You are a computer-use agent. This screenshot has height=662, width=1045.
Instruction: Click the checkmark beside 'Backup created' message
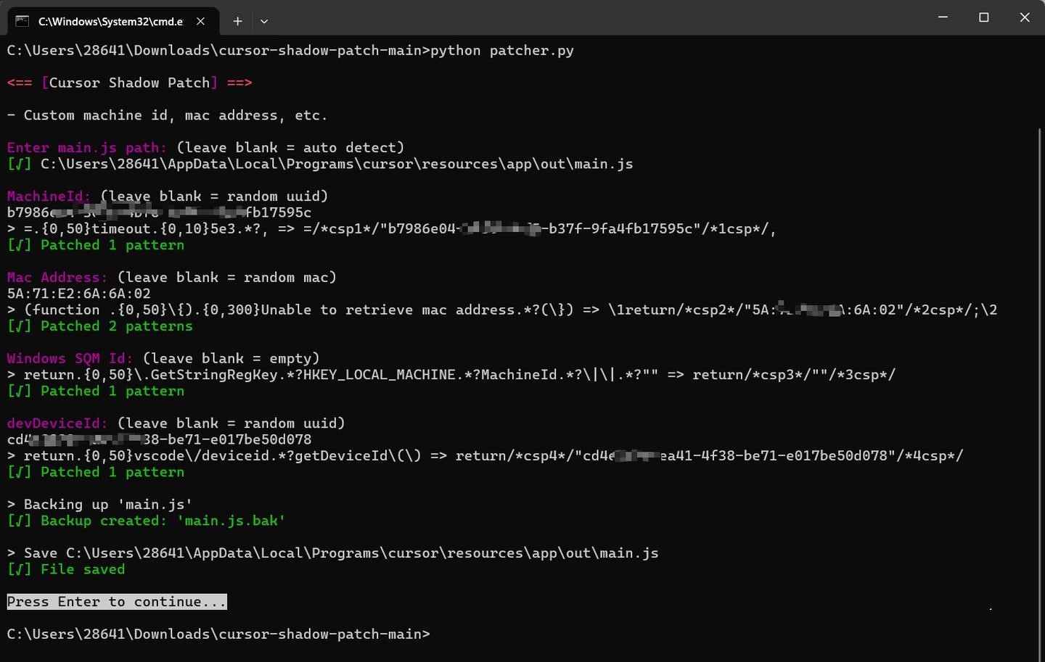(x=19, y=521)
